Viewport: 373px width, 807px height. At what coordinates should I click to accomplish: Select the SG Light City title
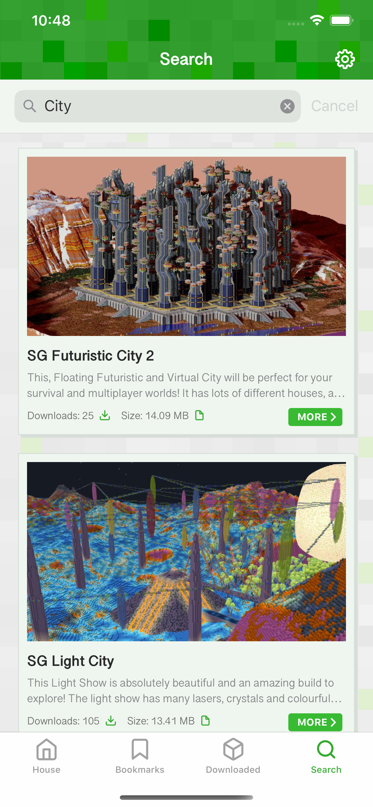coord(71,661)
